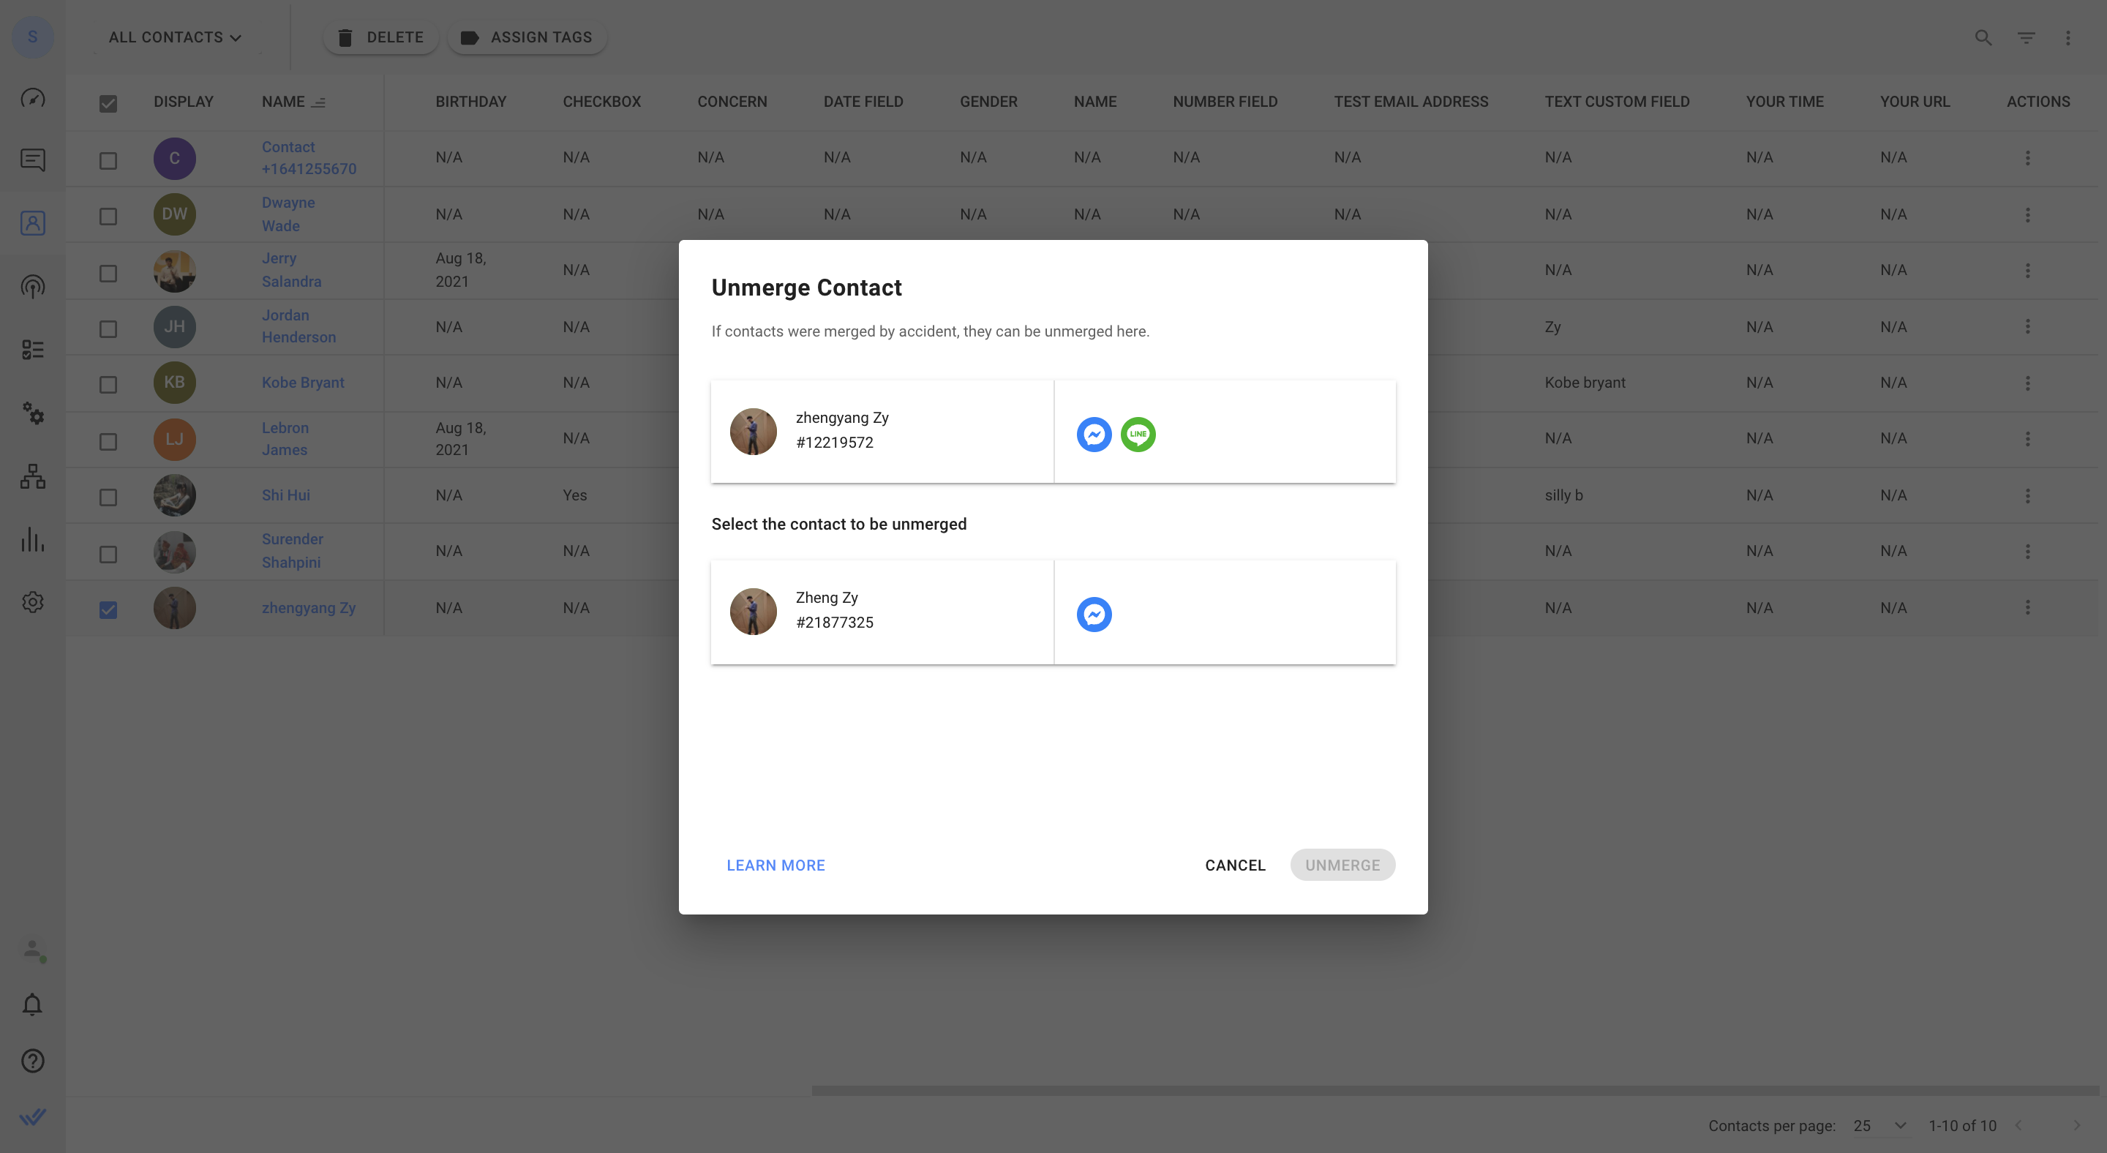Viewport: 2107px width, 1153px height.
Task: Open actions menu for zhengyang Zy row
Action: point(2027,606)
